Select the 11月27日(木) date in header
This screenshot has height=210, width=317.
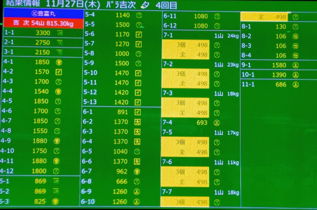pos(72,5)
